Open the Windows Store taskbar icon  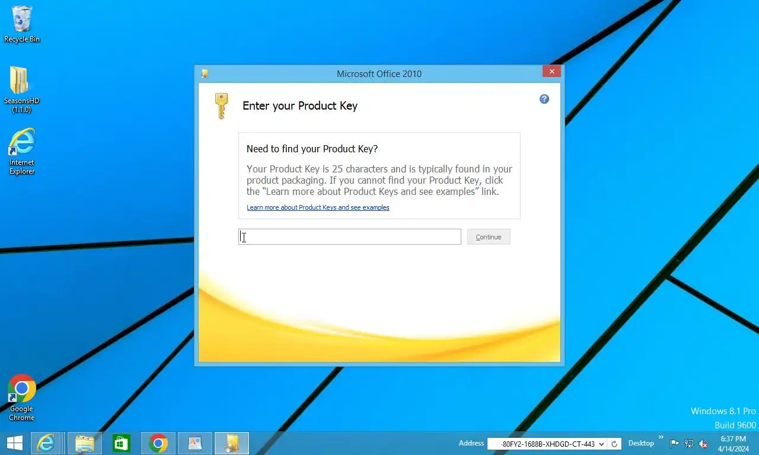tap(122, 443)
